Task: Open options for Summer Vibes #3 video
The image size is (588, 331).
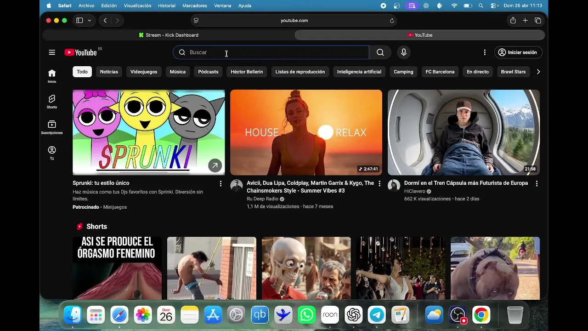Action: (x=379, y=183)
